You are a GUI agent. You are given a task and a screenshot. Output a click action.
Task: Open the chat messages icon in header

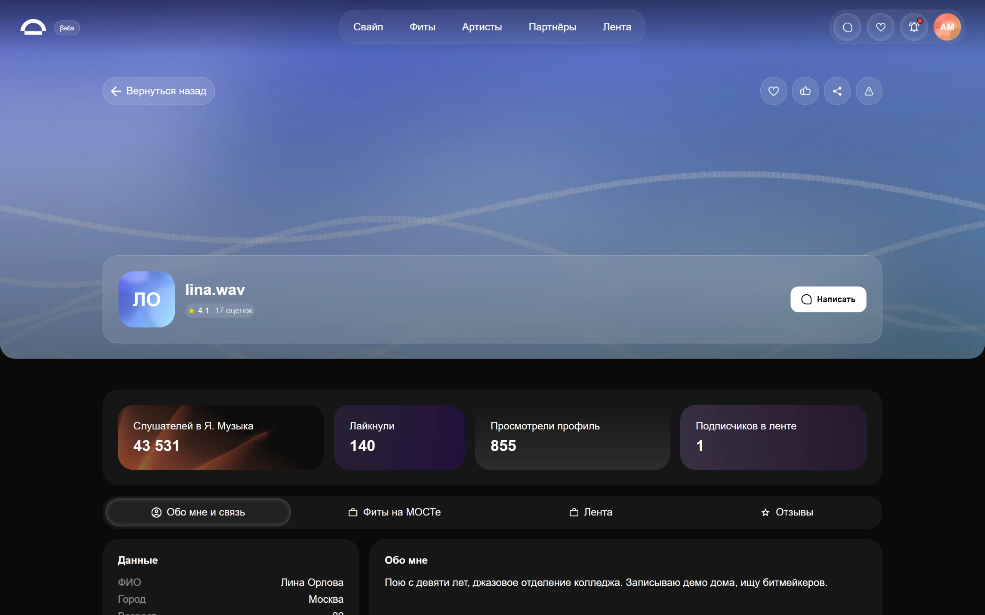coord(847,27)
